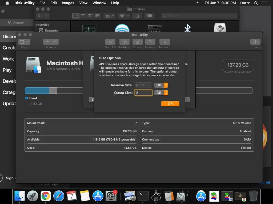This screenshot has width=273, height=204.
Task: Open Calendar from the dock
Action: point(71,196)
